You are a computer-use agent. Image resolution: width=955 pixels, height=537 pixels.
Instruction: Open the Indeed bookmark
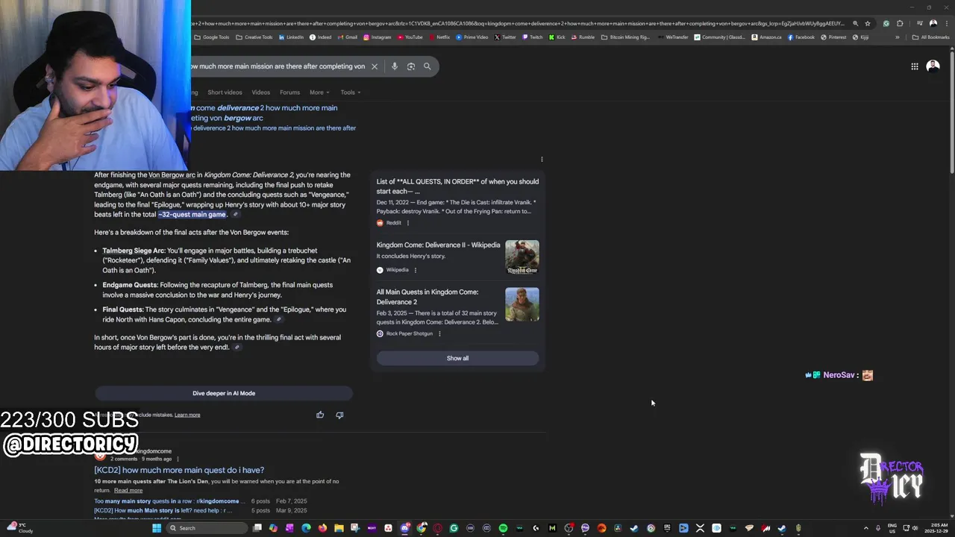321,37
